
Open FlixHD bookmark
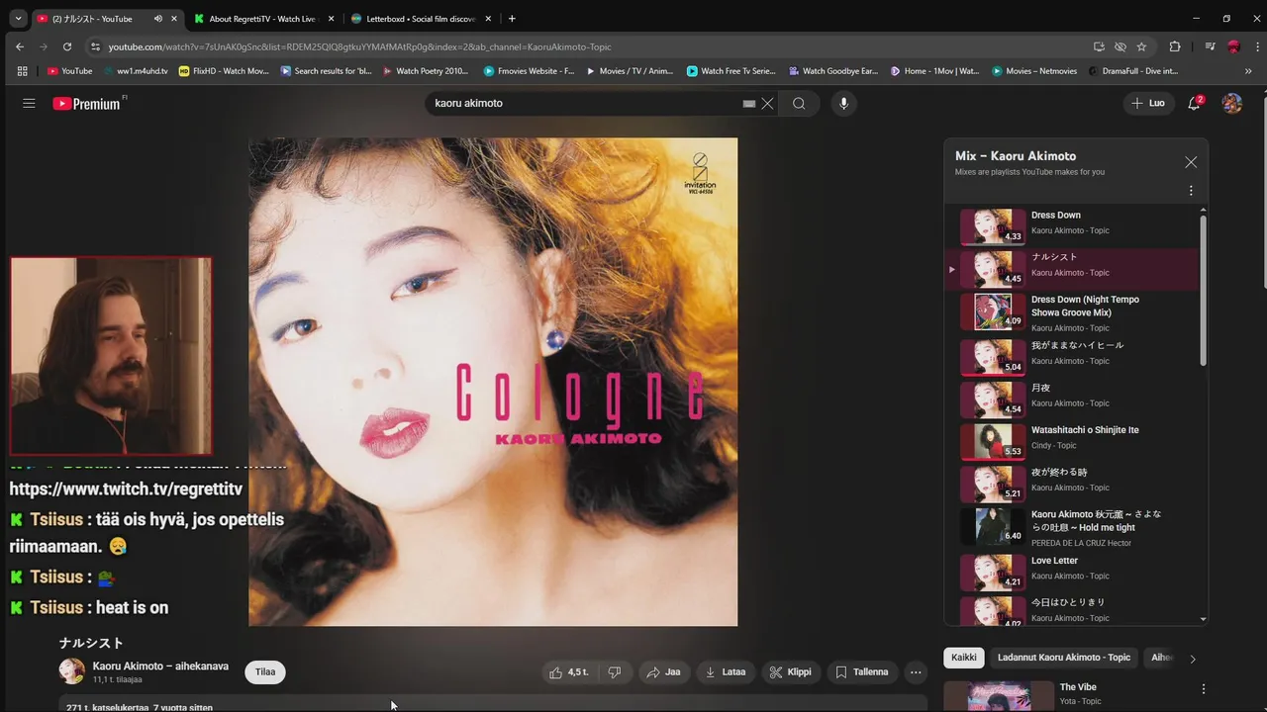224,71
